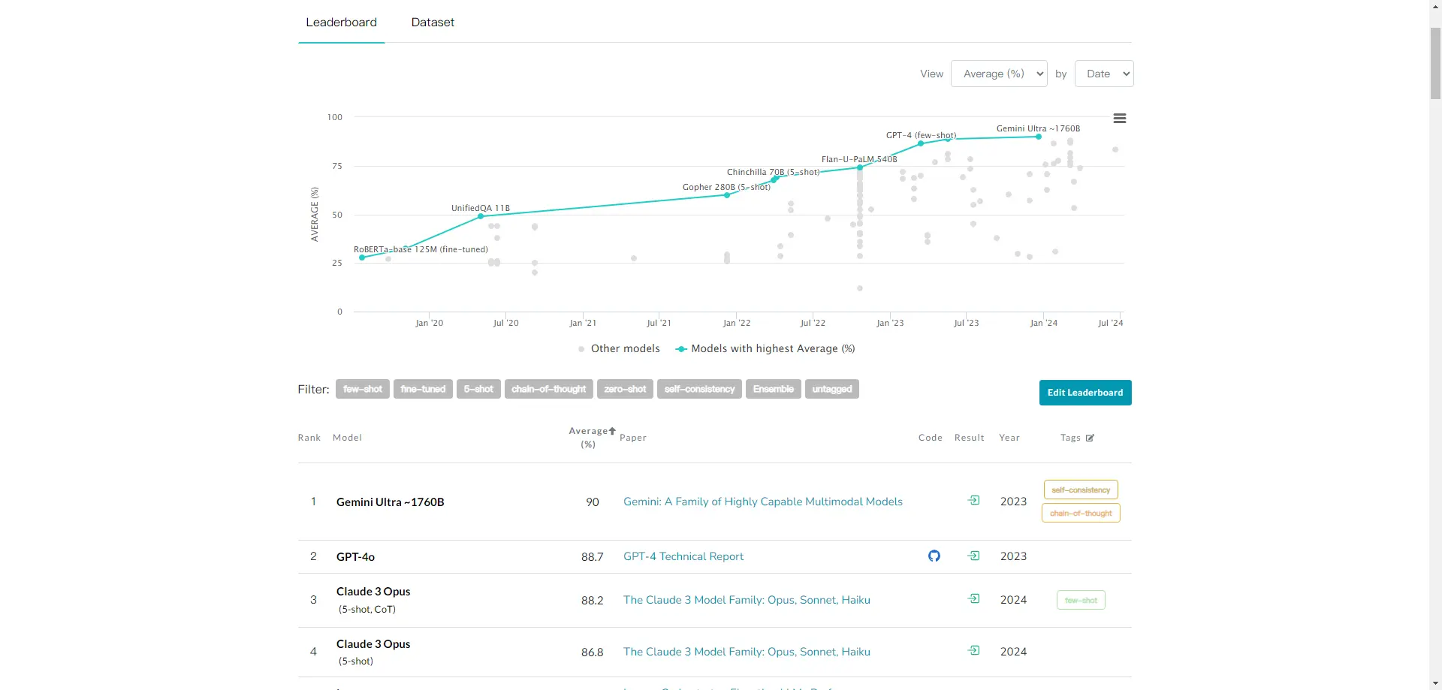Click the Gemini Ultra ~1760B model name
Viewport: 1442px width, 690px height.
(390, 502)
